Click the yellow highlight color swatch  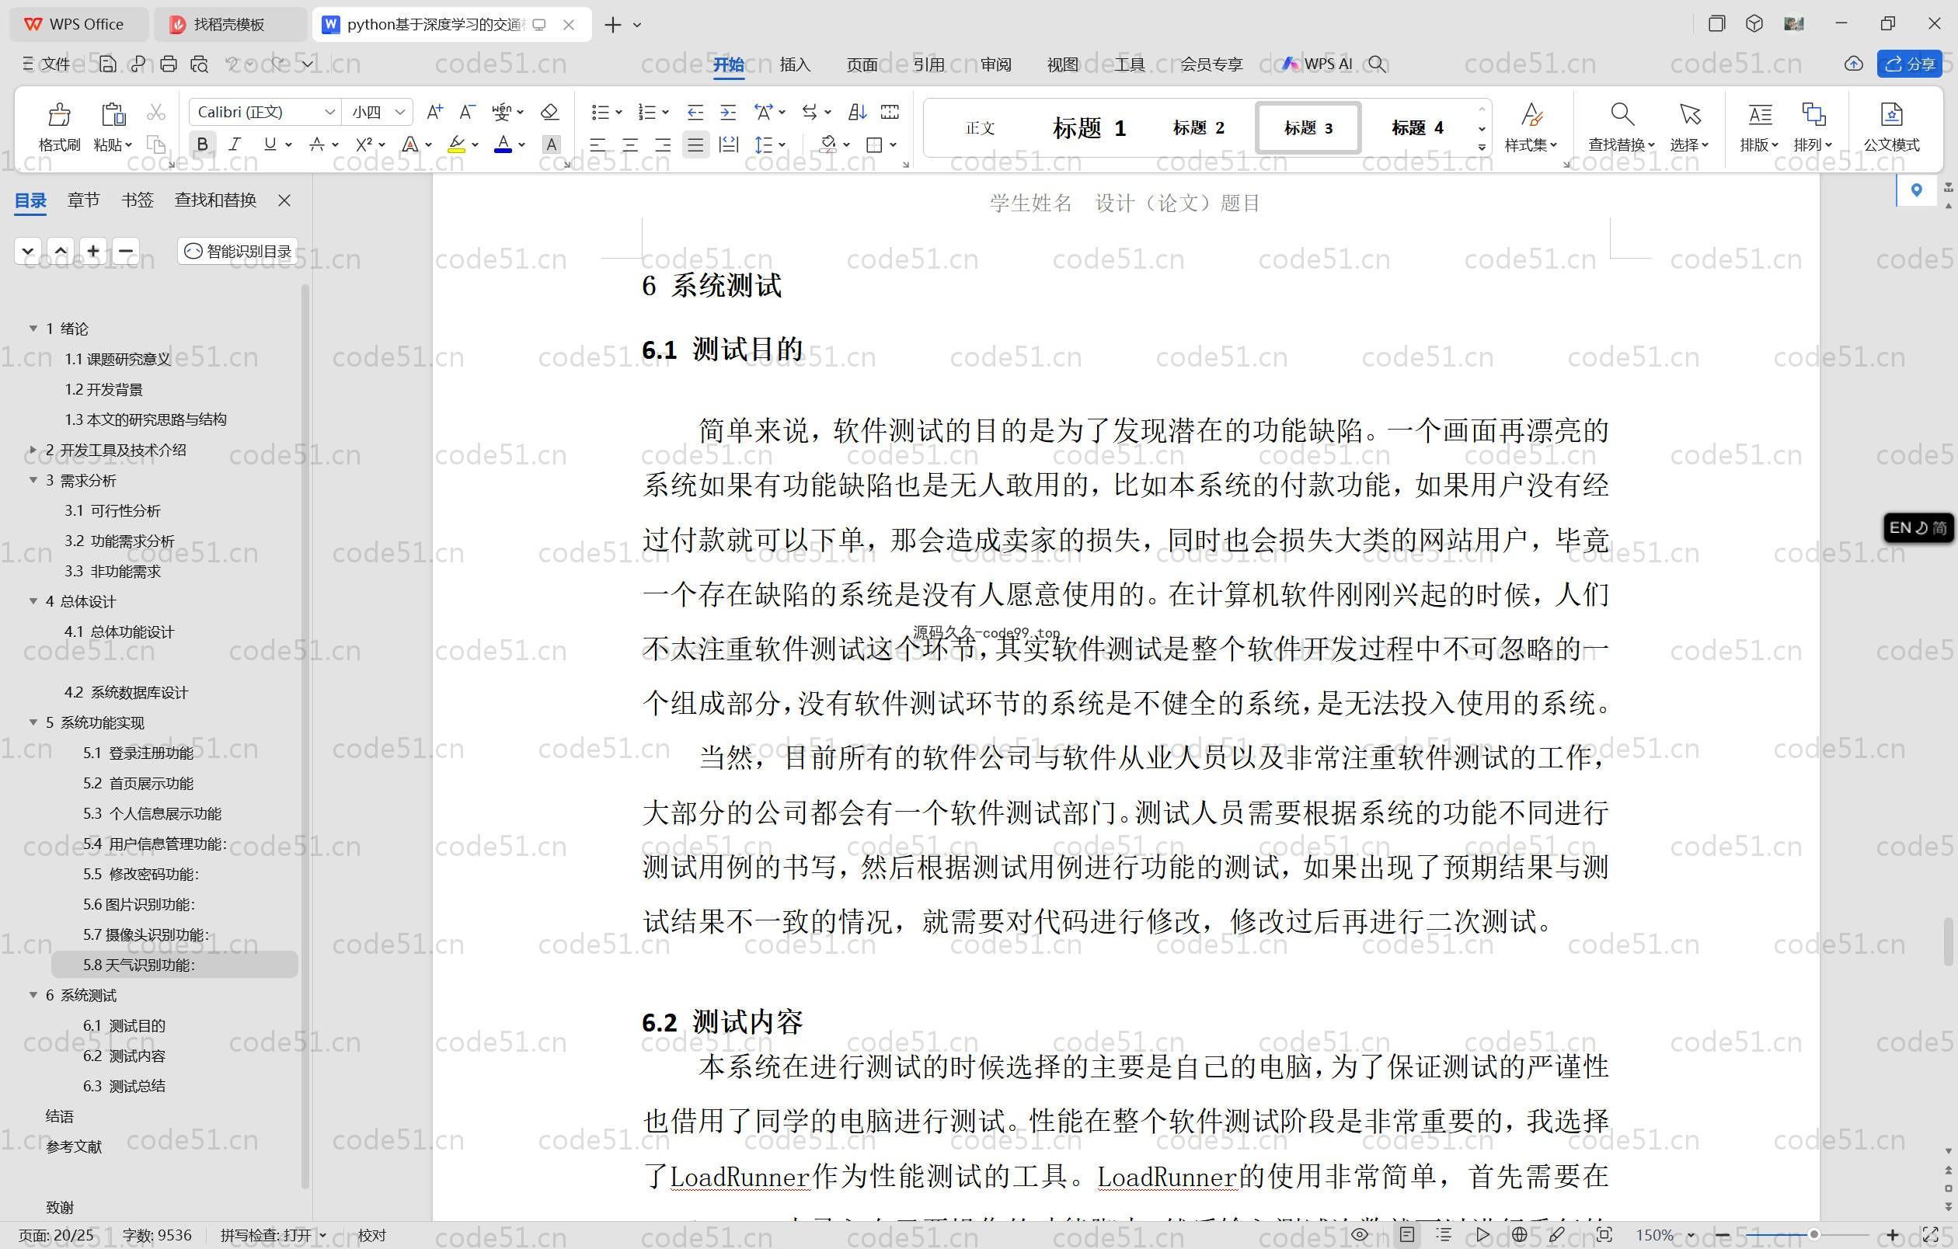(456, 144)
